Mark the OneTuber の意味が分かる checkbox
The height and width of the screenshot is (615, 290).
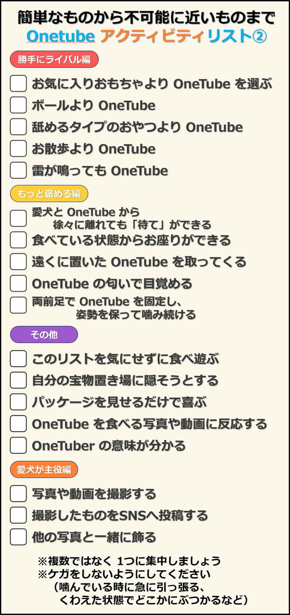click(x=18, y=445)
